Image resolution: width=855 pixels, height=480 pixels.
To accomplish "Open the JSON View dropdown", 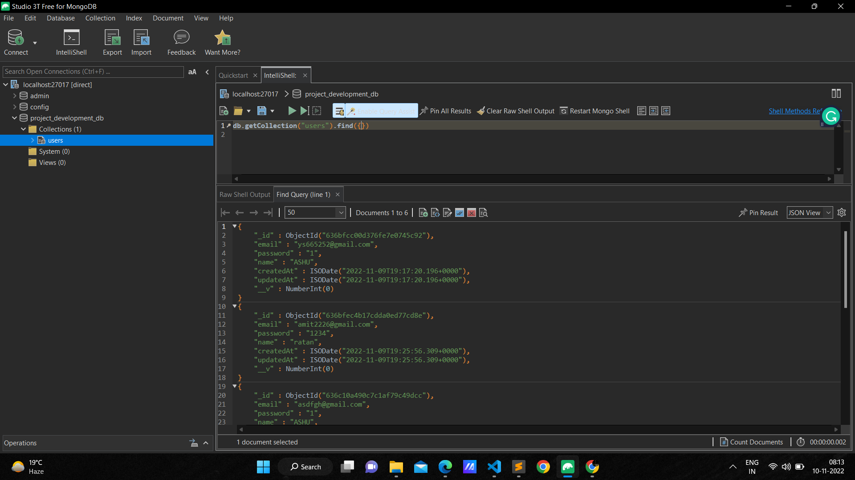I will tap(809, 212).
